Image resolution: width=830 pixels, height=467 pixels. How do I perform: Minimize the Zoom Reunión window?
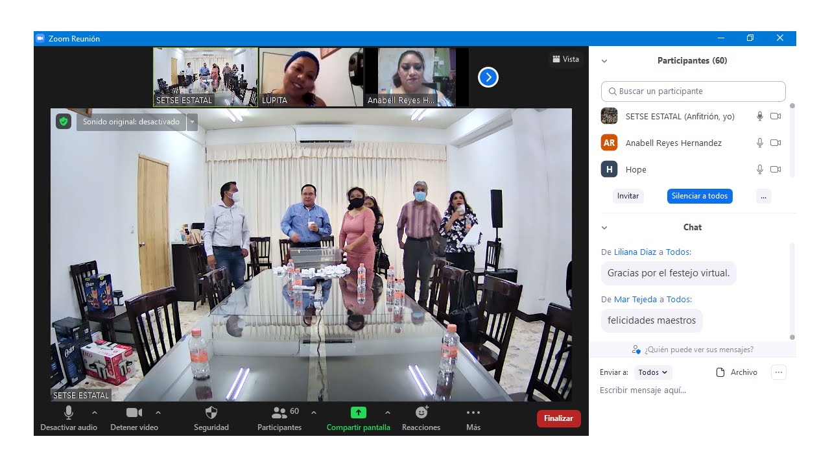click(x=720, y=38)
